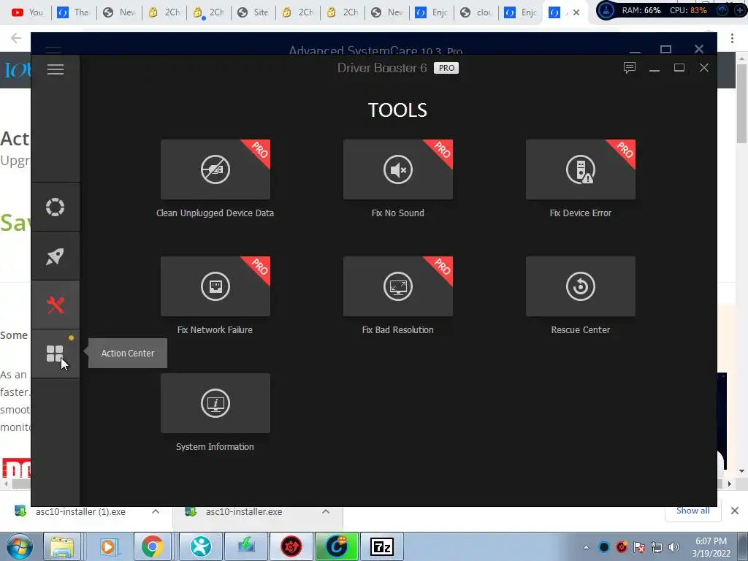Click the Rescue Center label
Image resolution: width=748 pixels, height=561 pixels.
tap(581, 330)
